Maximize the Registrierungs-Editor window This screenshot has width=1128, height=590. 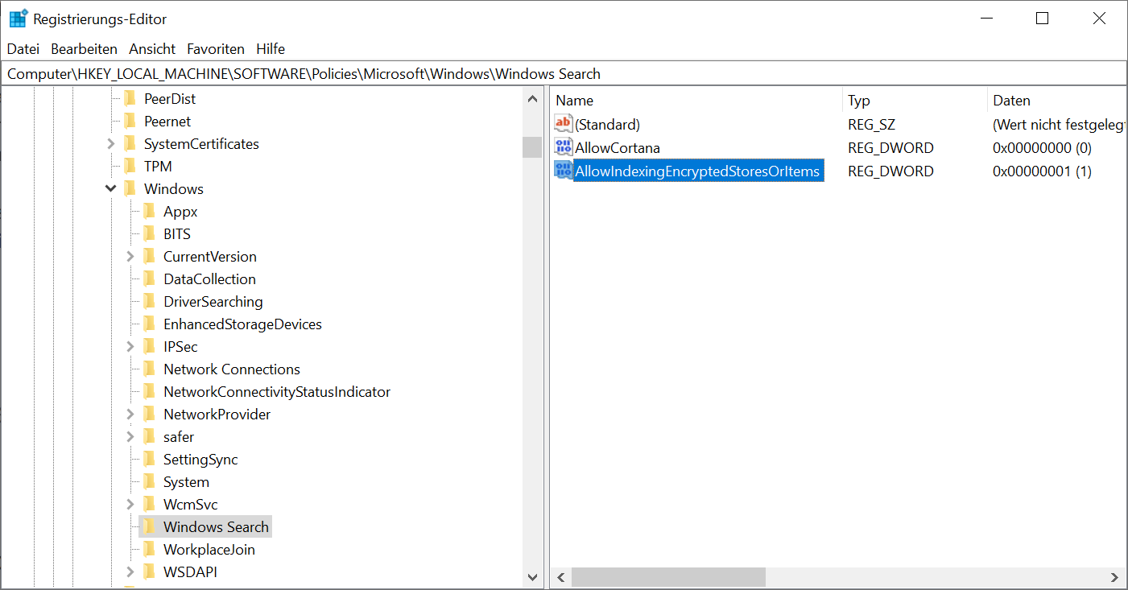[x=1042, y=19]
